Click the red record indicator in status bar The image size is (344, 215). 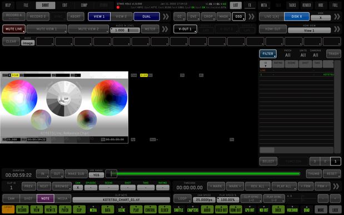(118, 7)
